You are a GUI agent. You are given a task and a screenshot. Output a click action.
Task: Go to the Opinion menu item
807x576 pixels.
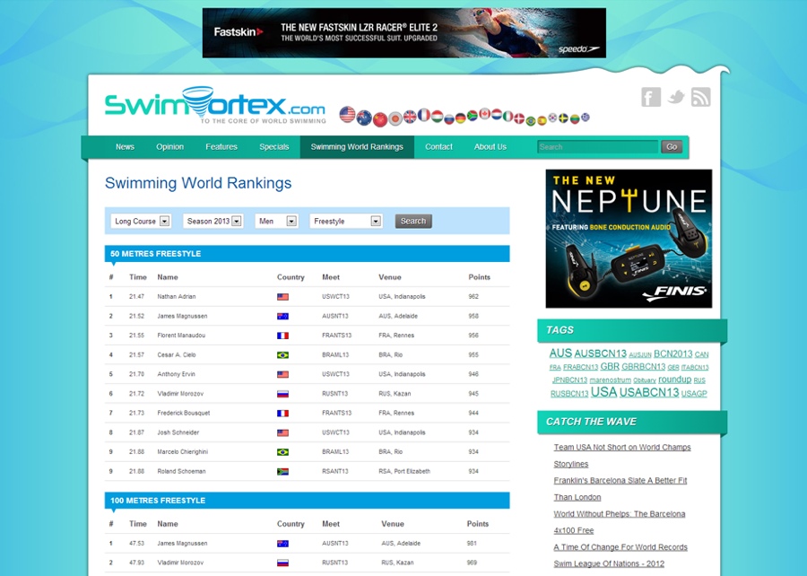[x=169, y=147]
